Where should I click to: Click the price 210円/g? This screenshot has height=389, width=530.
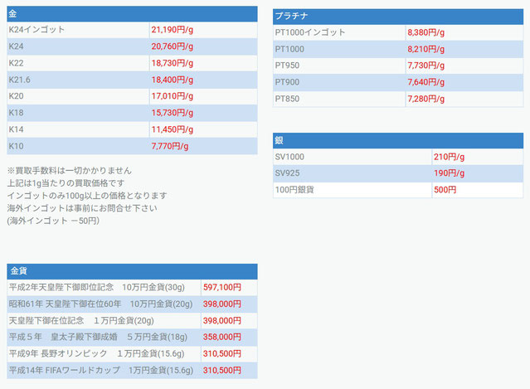(x=449, y=157)
